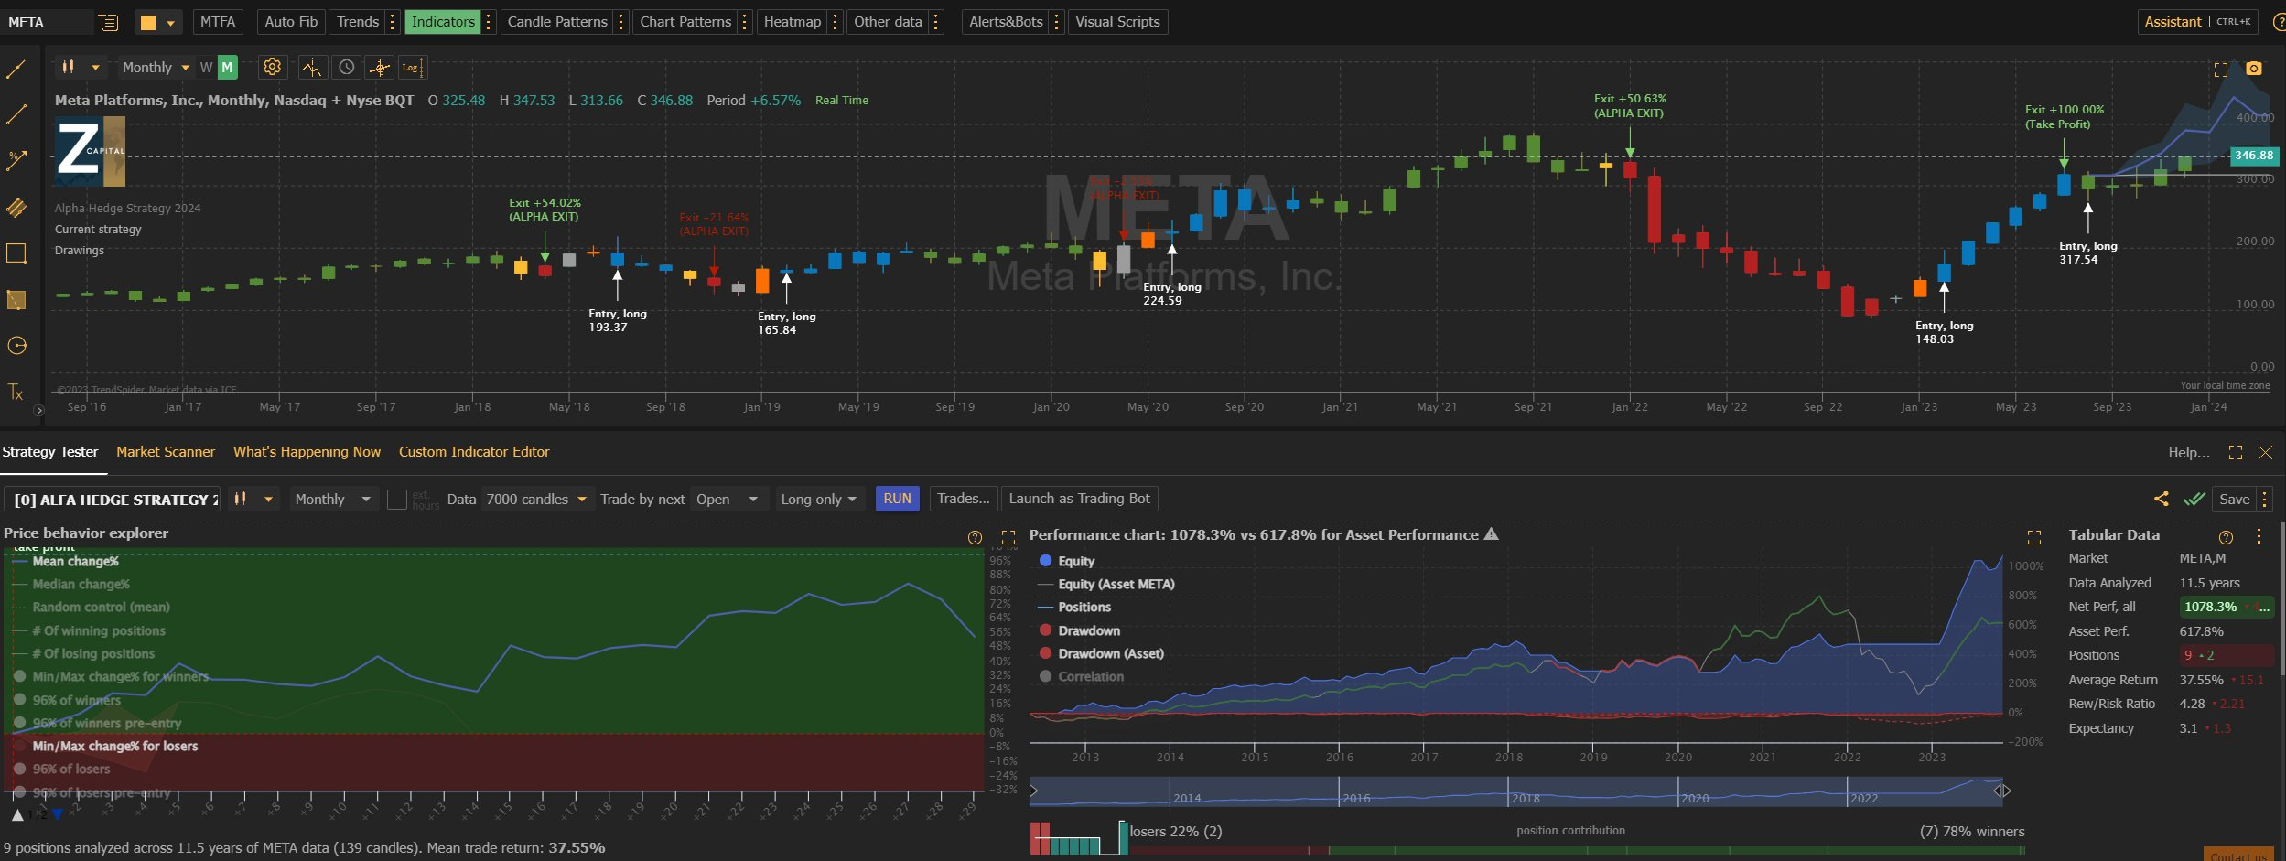
Task: Take a chart snapshot with camera icon
Action: point(2254,69)
